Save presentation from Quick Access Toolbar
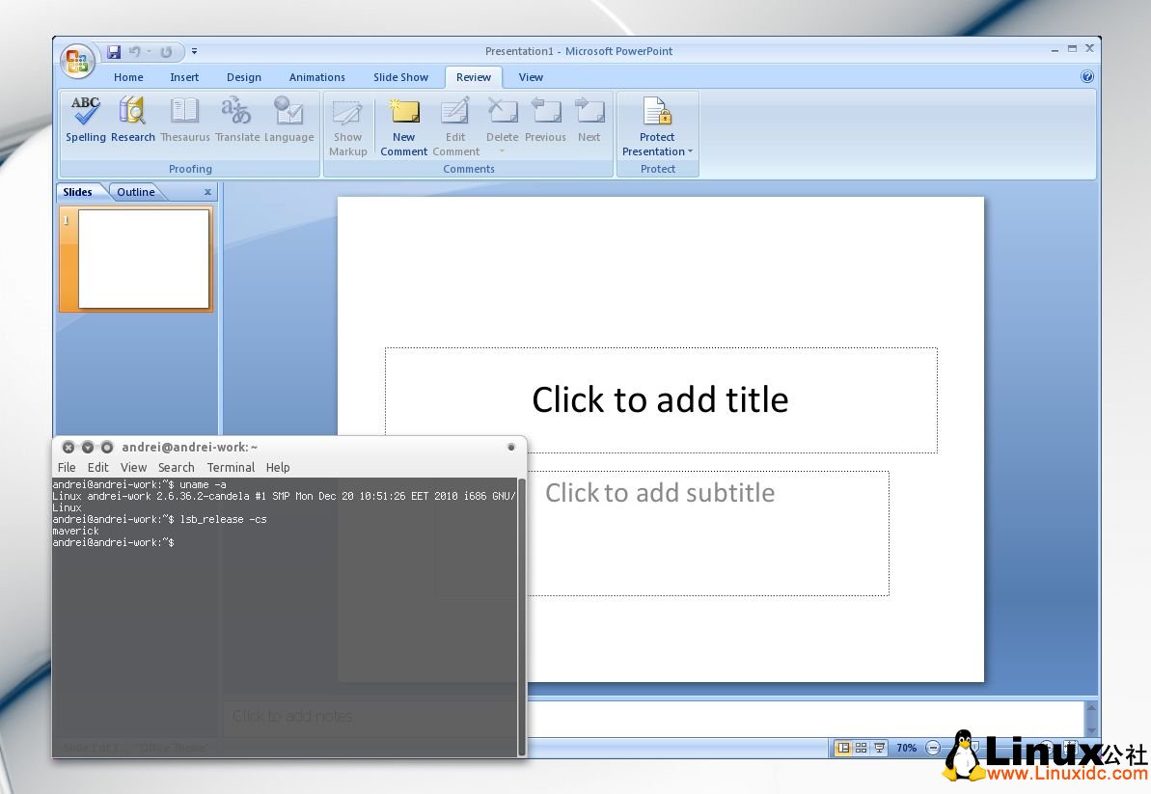The image size is (1151, 794). point(114,52)
